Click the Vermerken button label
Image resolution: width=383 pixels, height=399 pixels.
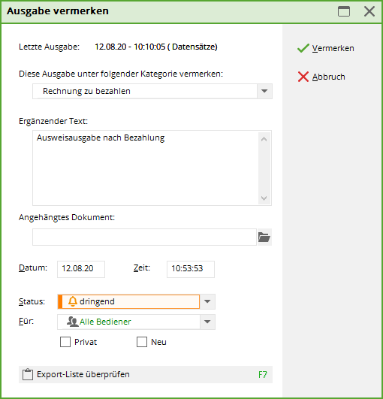(333, 48)
